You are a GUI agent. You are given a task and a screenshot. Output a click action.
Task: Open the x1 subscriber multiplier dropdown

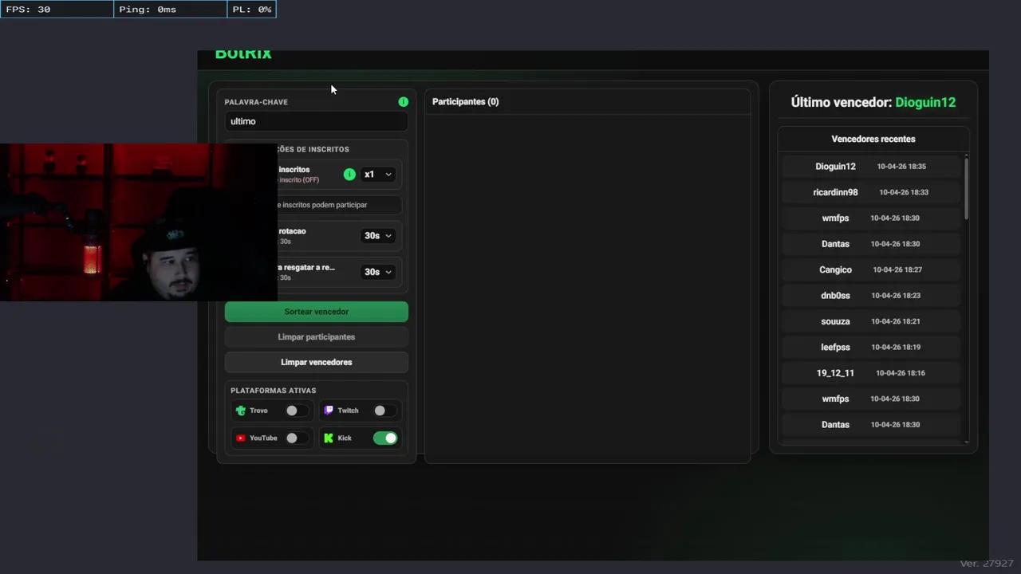pos(376,174)
